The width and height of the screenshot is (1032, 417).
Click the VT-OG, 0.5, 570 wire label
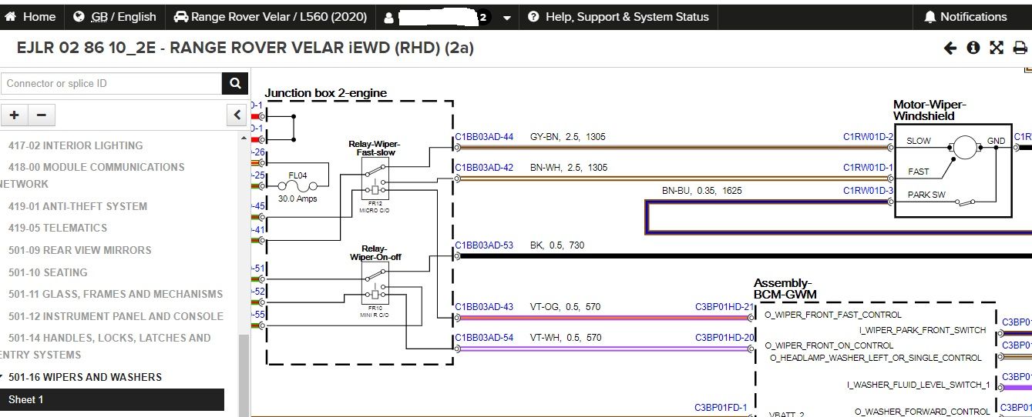(565, 307)
